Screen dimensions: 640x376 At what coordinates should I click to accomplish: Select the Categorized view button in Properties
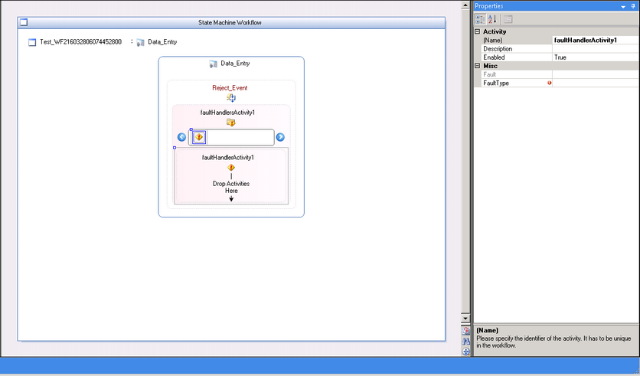tap(480, 19)
